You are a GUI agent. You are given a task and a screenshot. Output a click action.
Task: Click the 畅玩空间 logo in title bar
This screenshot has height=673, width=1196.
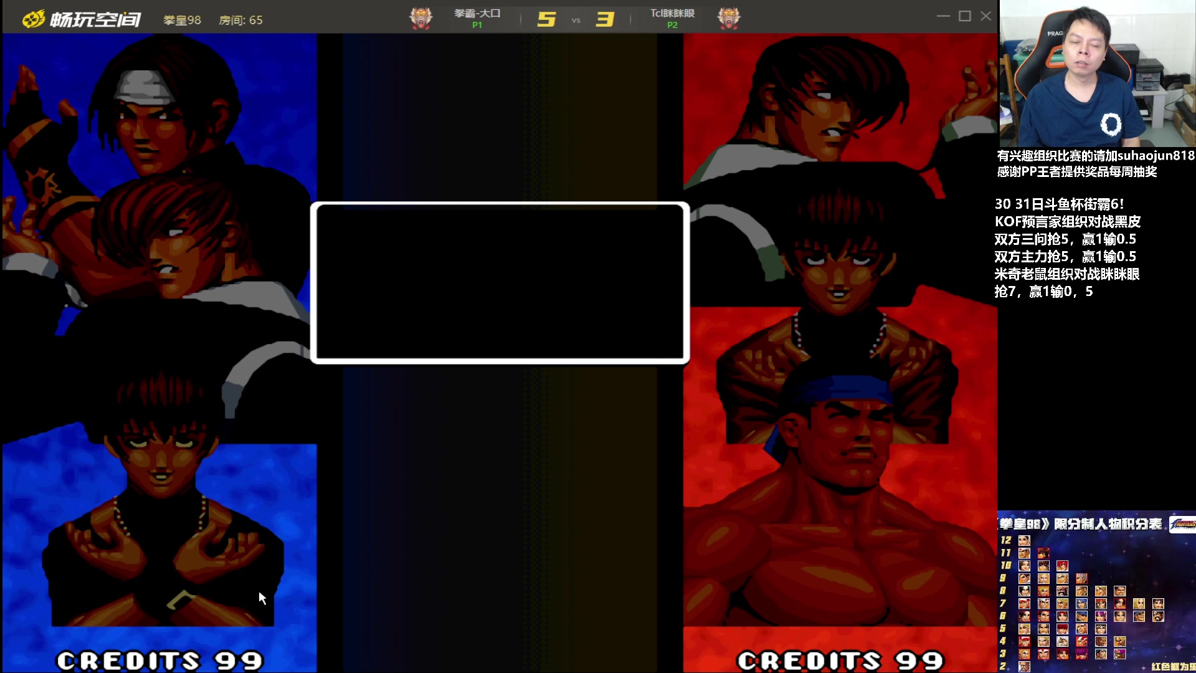coord(82,19)
